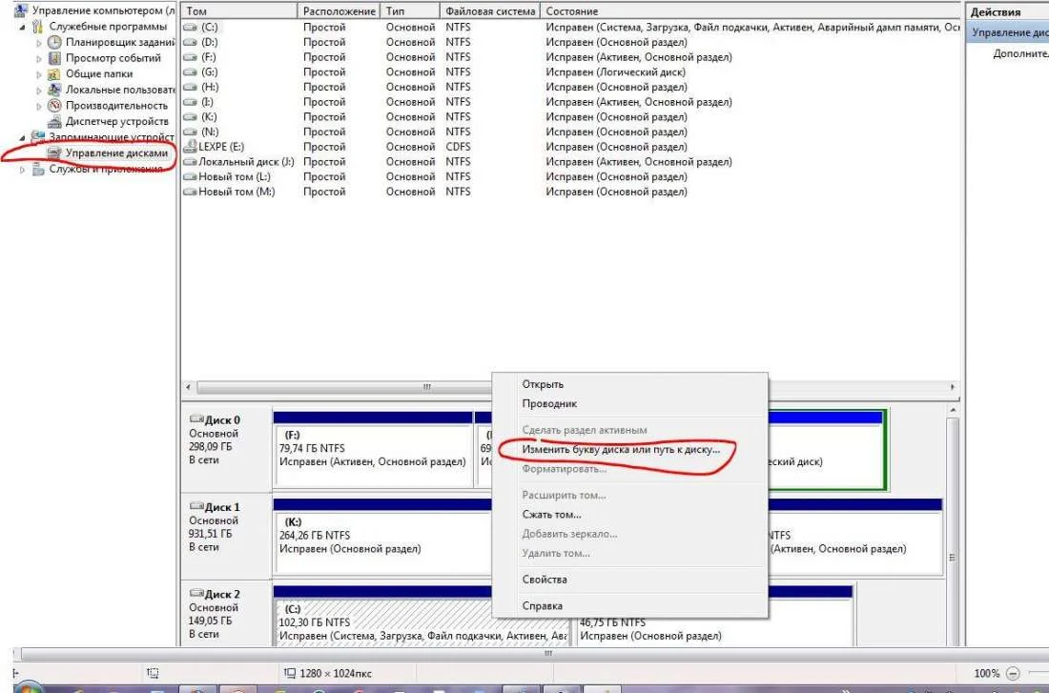Sort by the Файловая система column header
This screenshot has width=1049, height=693.
pos(490,11)
